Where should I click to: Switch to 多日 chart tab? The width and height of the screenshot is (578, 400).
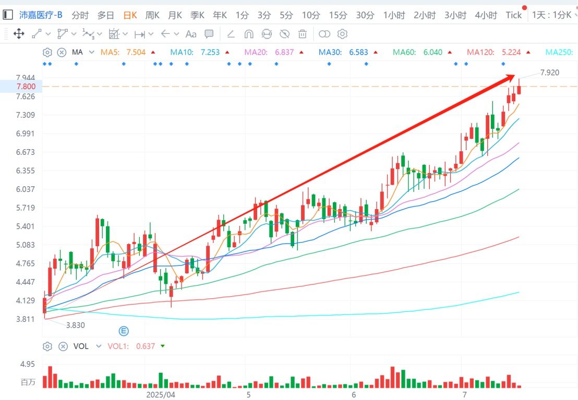click(106, 15)
